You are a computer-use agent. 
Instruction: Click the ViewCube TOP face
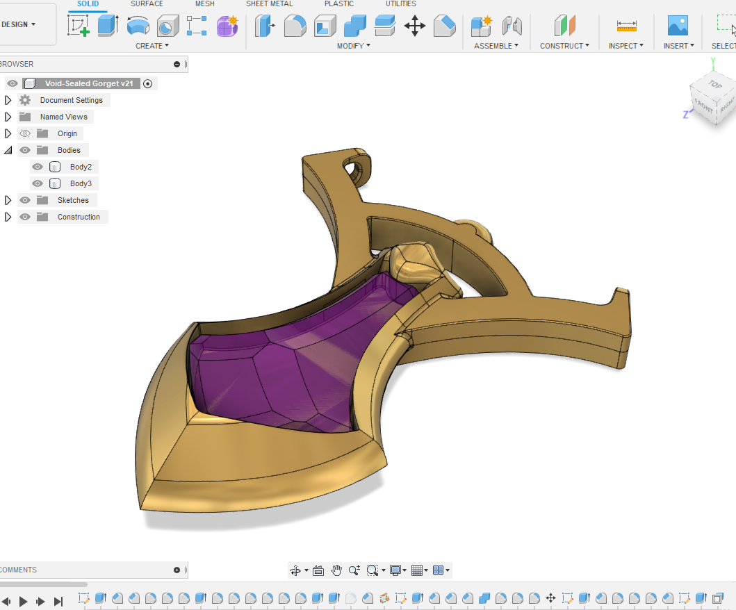[714, 85]
